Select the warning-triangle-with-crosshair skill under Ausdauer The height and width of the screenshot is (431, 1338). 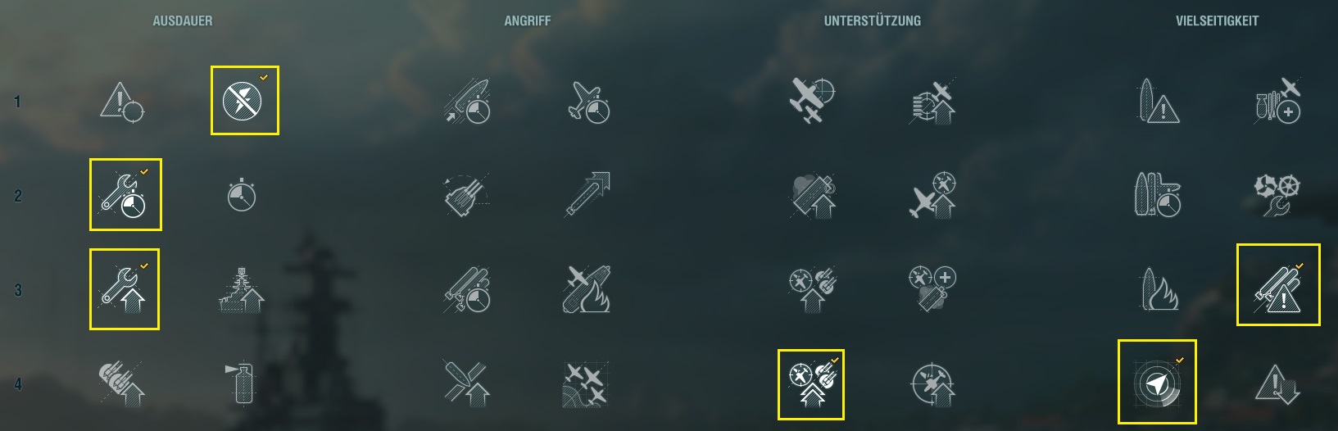pyautogui.click(x=123, y=102)
